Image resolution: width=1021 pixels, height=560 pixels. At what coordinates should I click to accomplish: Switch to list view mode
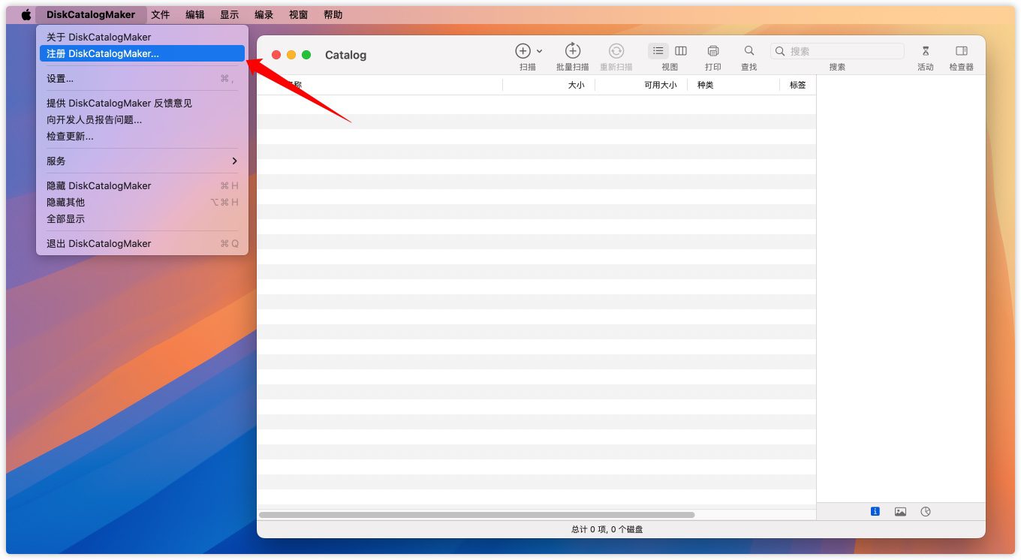click(658, 51)
